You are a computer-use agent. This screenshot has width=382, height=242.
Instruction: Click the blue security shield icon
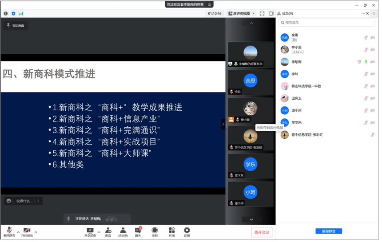(13, 14)
